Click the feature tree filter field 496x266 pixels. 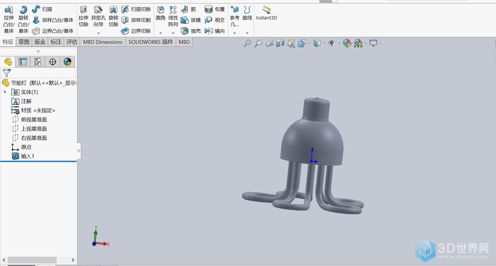point(39,73)
